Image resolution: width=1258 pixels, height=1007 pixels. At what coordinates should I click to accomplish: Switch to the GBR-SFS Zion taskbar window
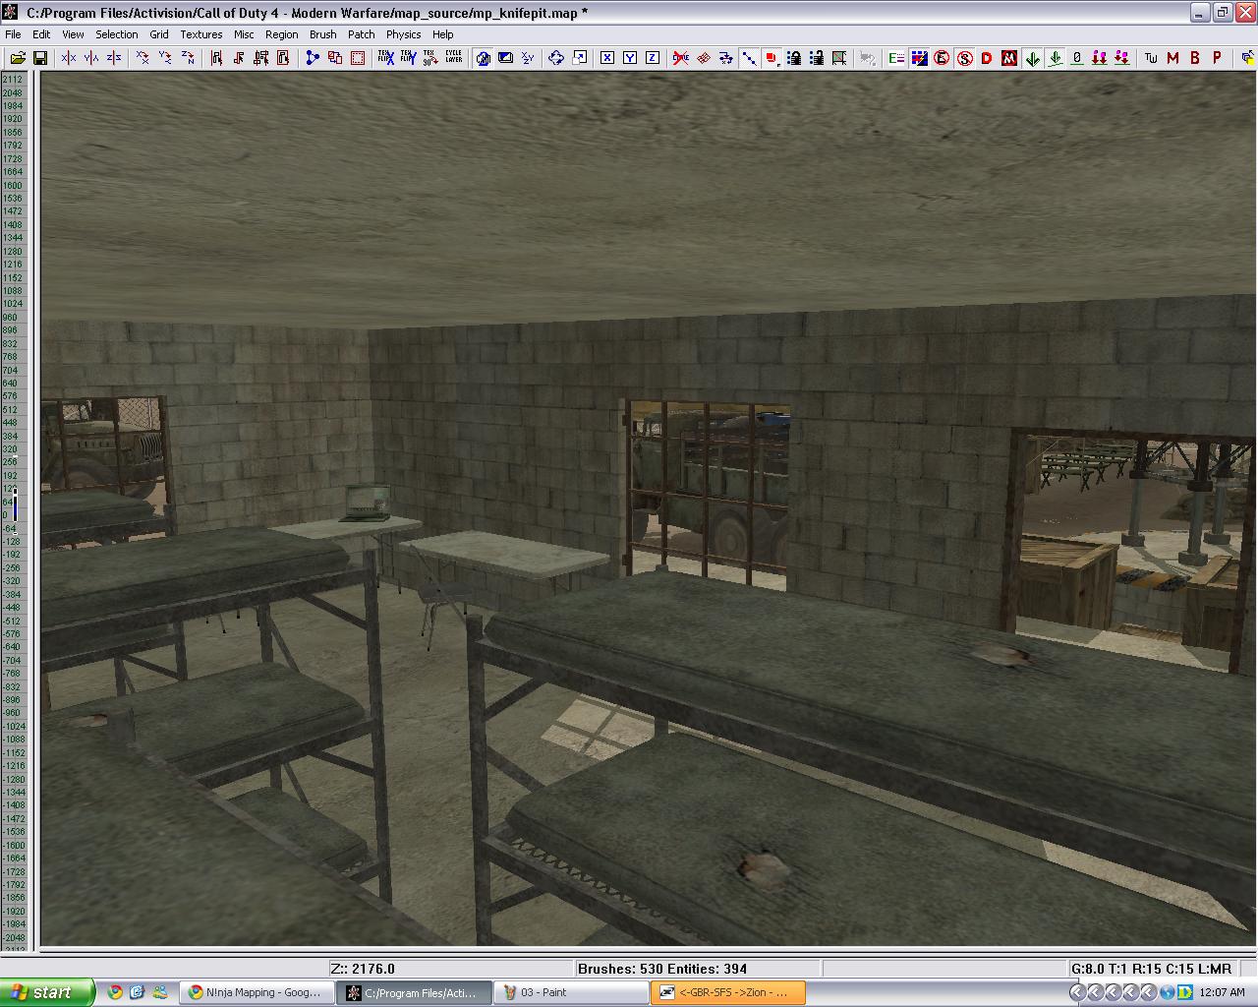coord(727,992)
